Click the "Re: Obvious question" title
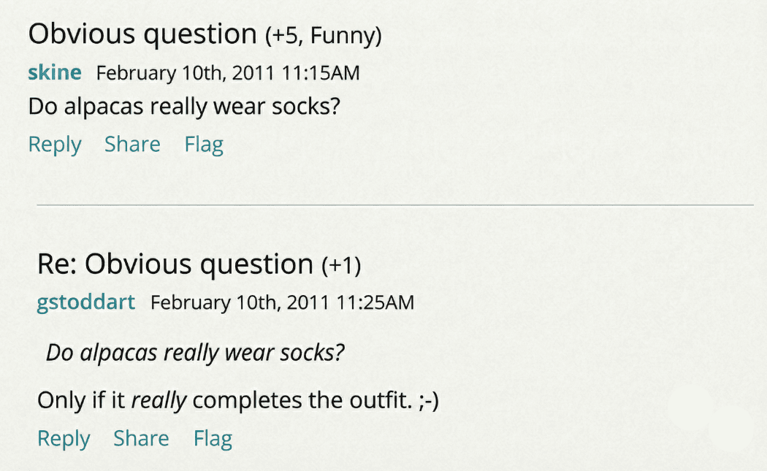 coord(175,264)
